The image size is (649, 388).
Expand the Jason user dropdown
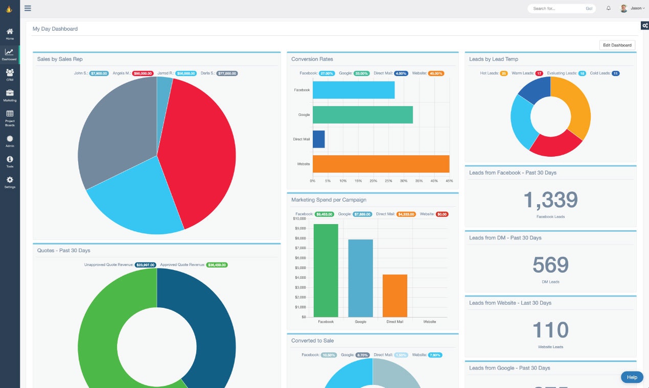tap(638, 8)
